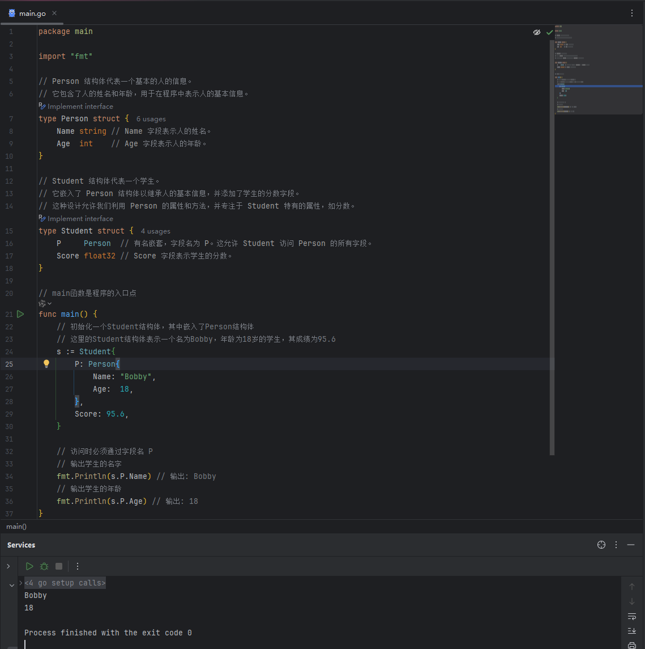This screenshot has width=645, height=649.
Task: Toggle soft-wrap in the console
Action: point(632,616)
